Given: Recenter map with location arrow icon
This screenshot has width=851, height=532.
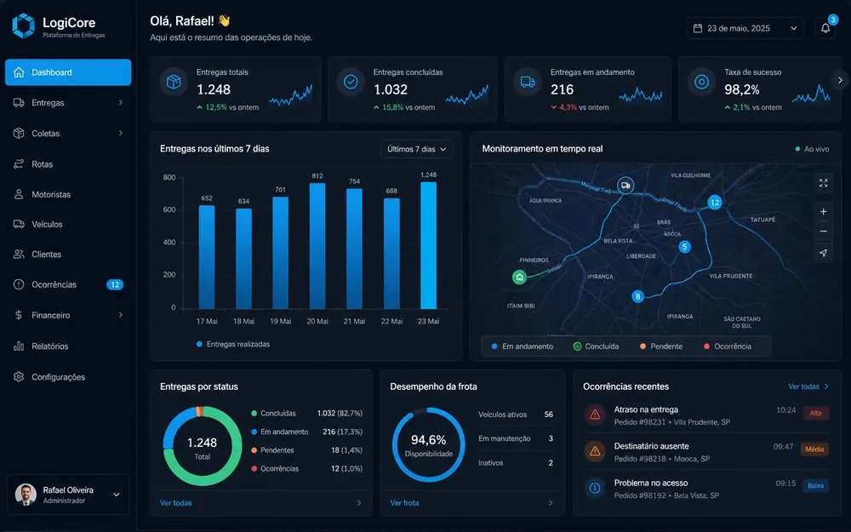Looking at the screenshot, I should point(823,253).
